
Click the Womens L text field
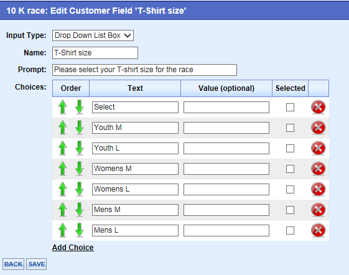click(135, 189)
